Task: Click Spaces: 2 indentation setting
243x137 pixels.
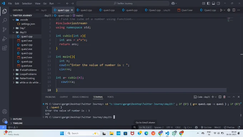Action: pos(159,127)
